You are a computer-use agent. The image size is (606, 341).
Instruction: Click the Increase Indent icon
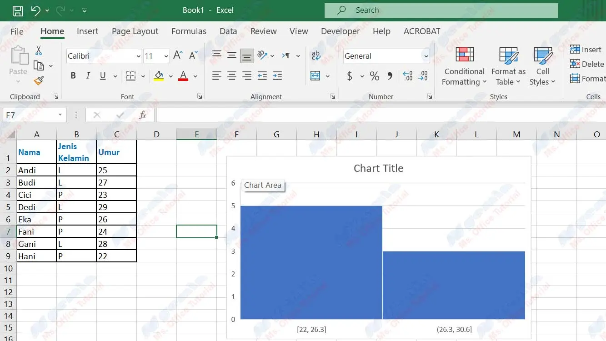coord(277,76)
